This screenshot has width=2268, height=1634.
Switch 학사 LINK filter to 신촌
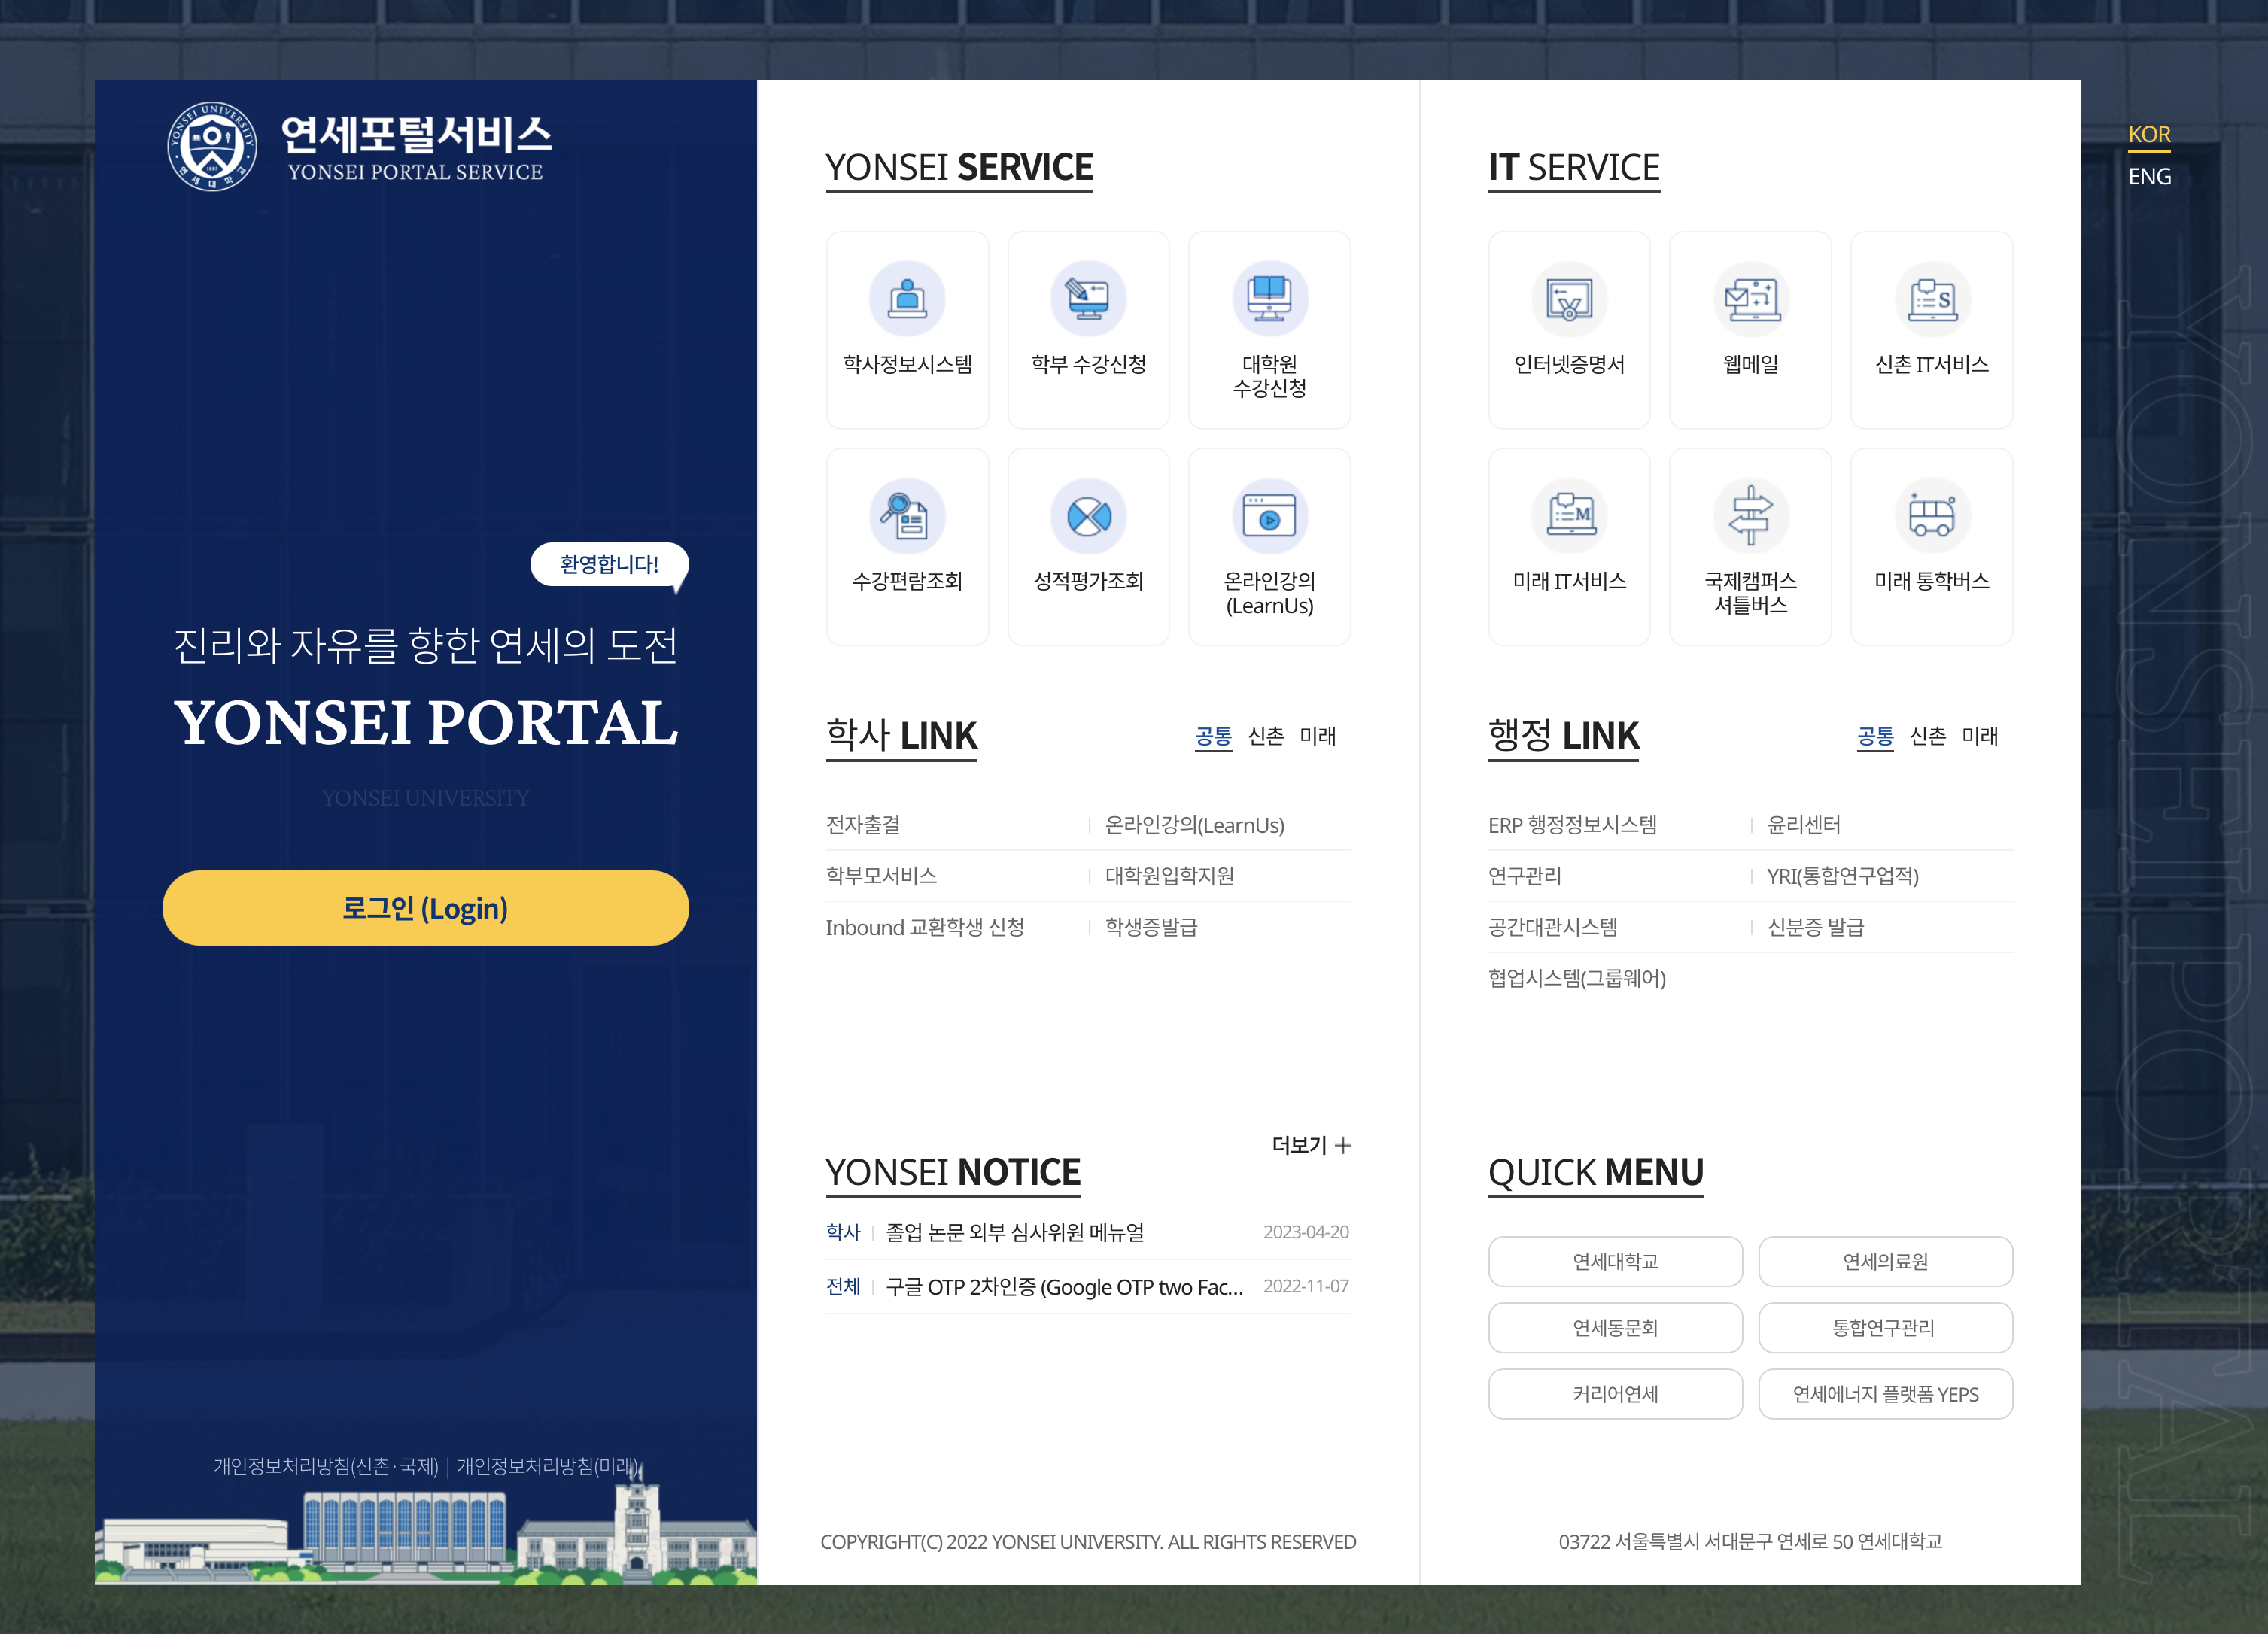(x=1264, y=737)
